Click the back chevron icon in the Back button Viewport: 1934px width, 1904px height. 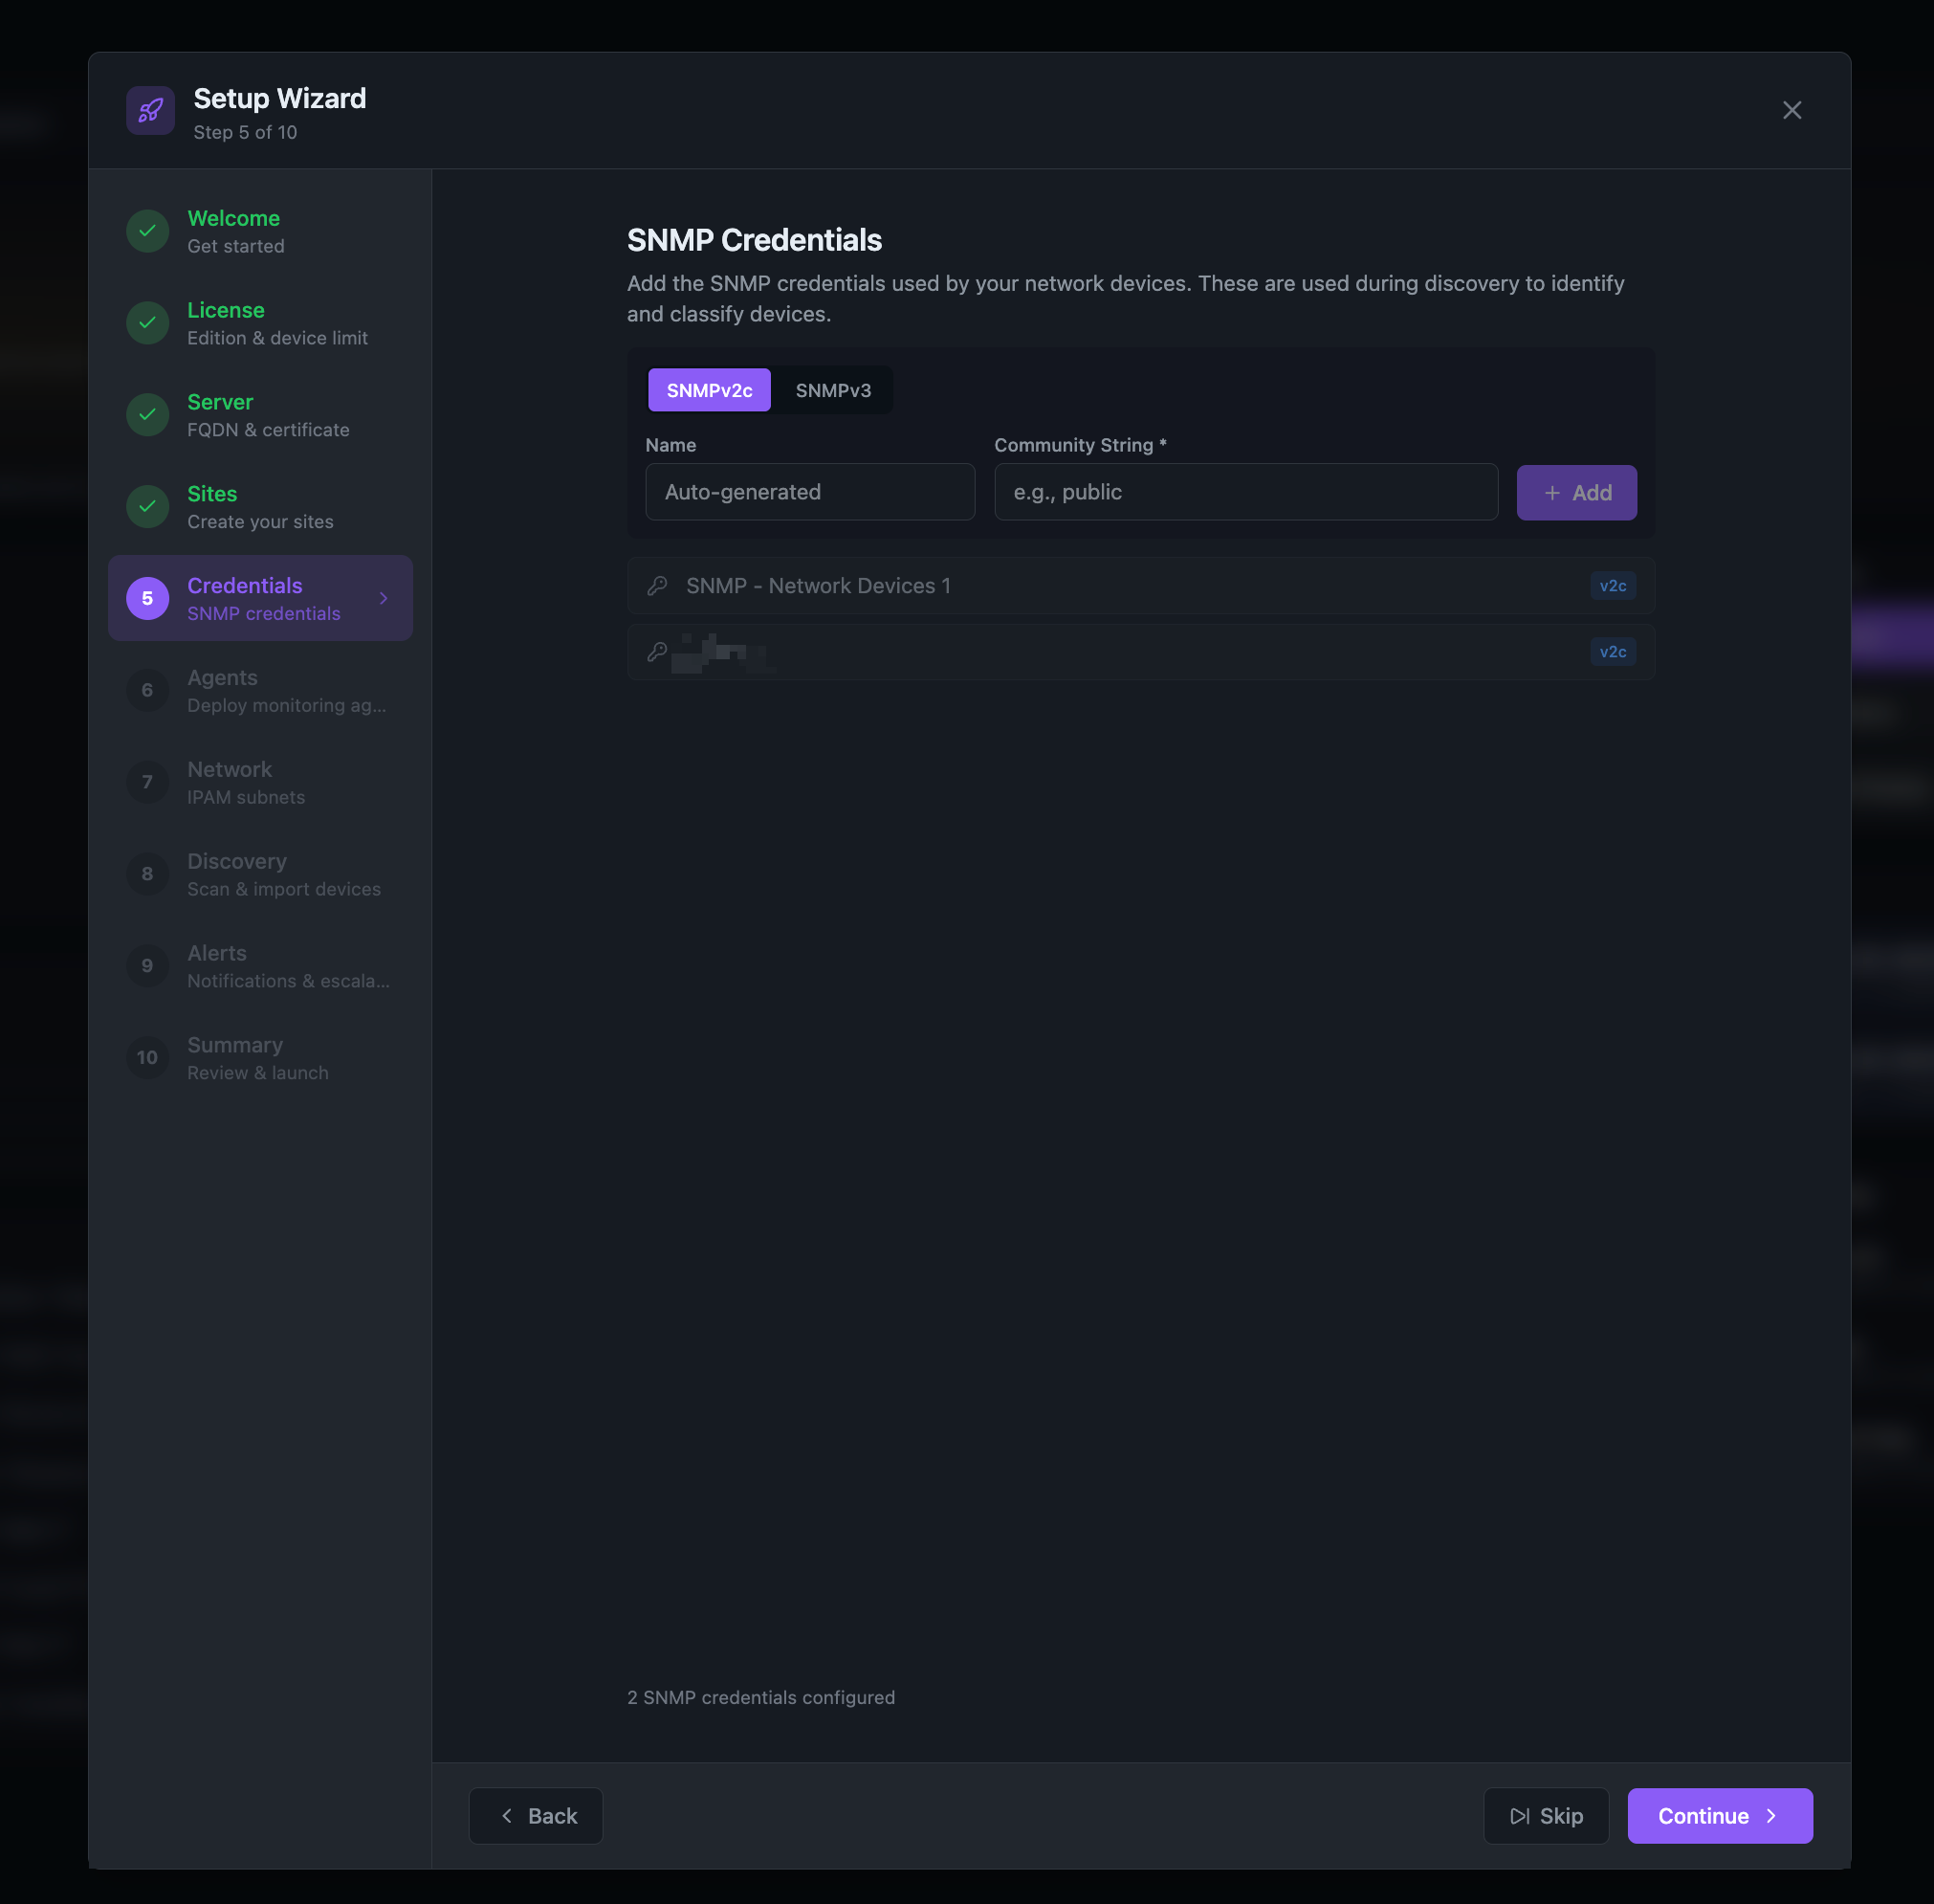click(x=508, y=1815)
